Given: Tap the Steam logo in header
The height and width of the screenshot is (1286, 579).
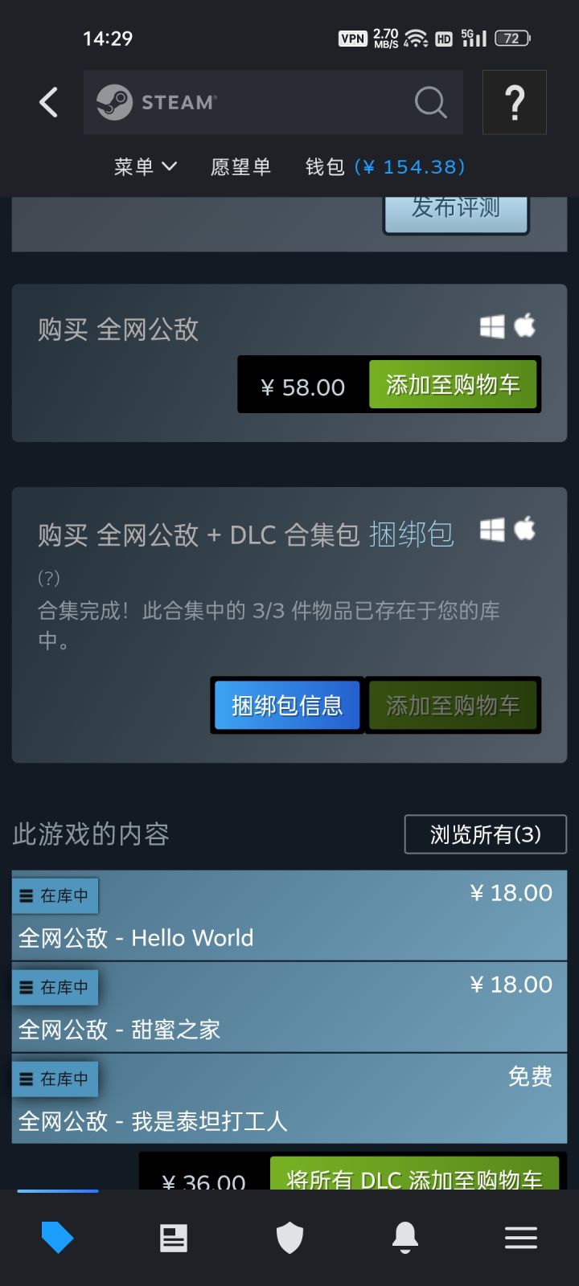Looking at the screenshot, I should pyautogui.click(x=157, y=102).
